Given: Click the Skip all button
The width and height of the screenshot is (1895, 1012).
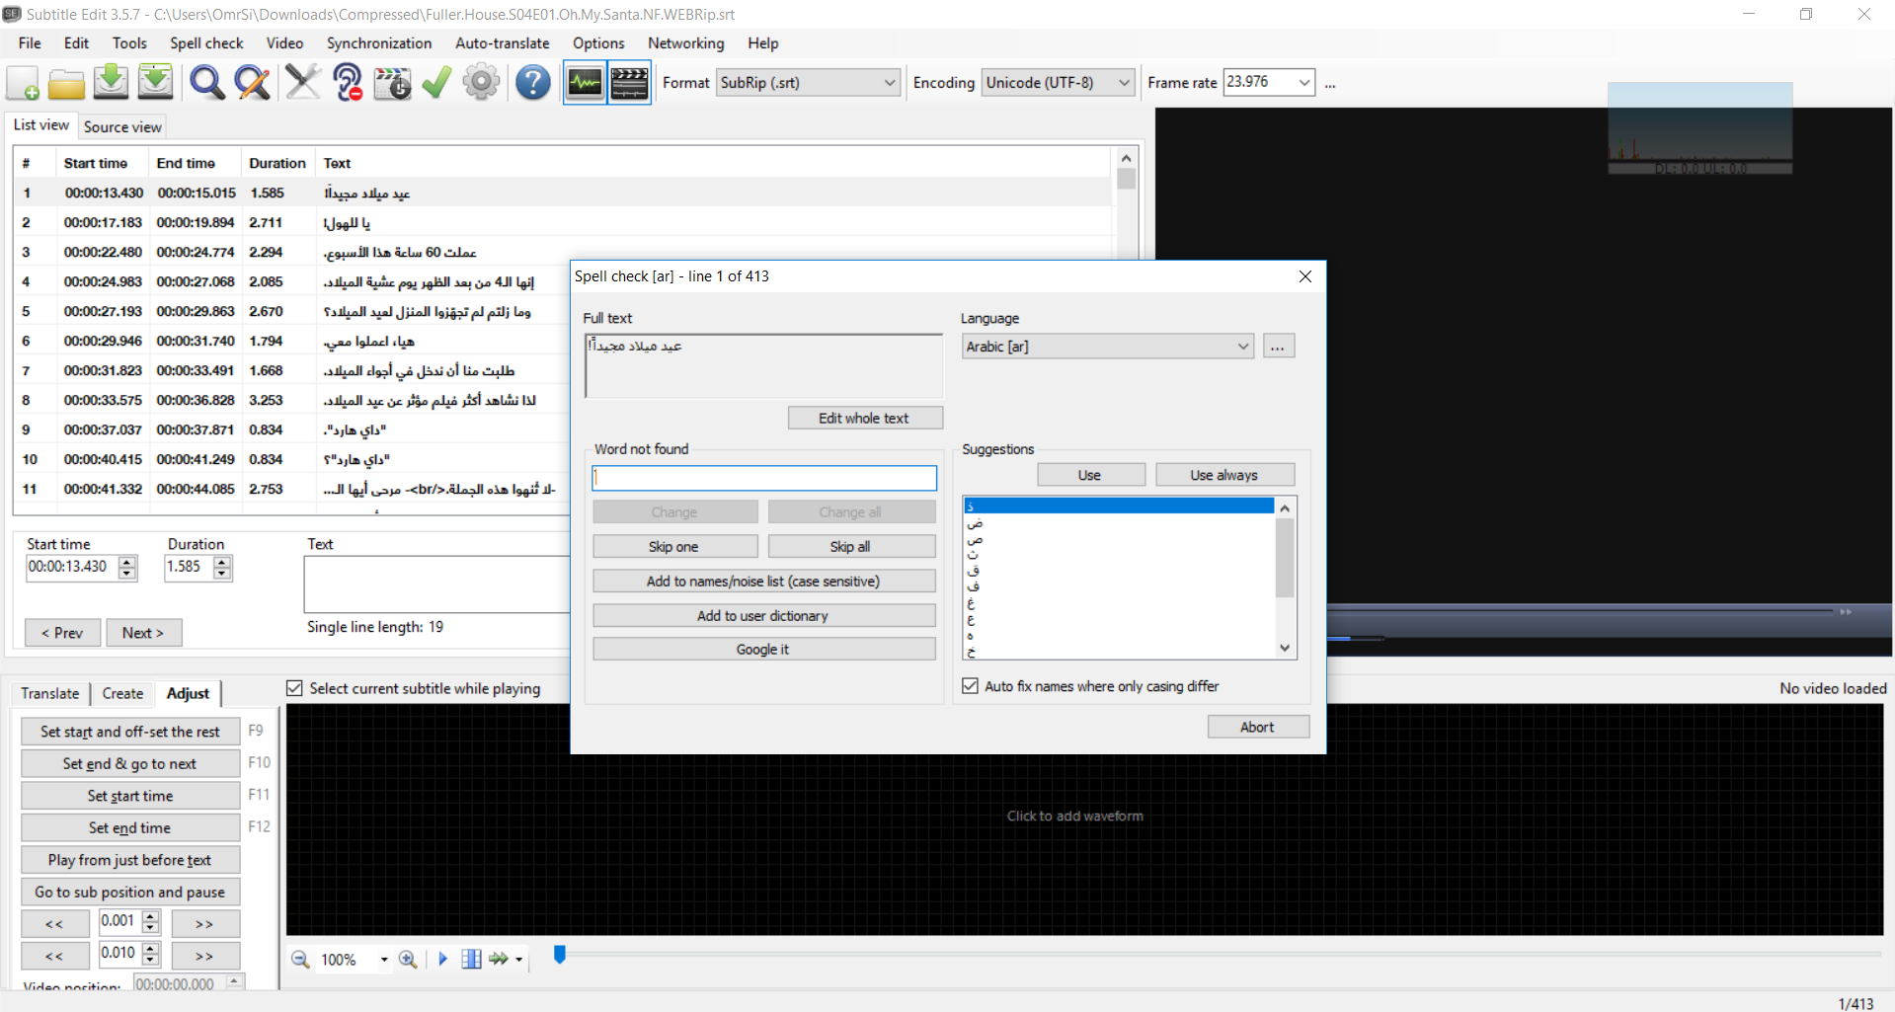Looking at the screenshot, I should coord(850,546).
